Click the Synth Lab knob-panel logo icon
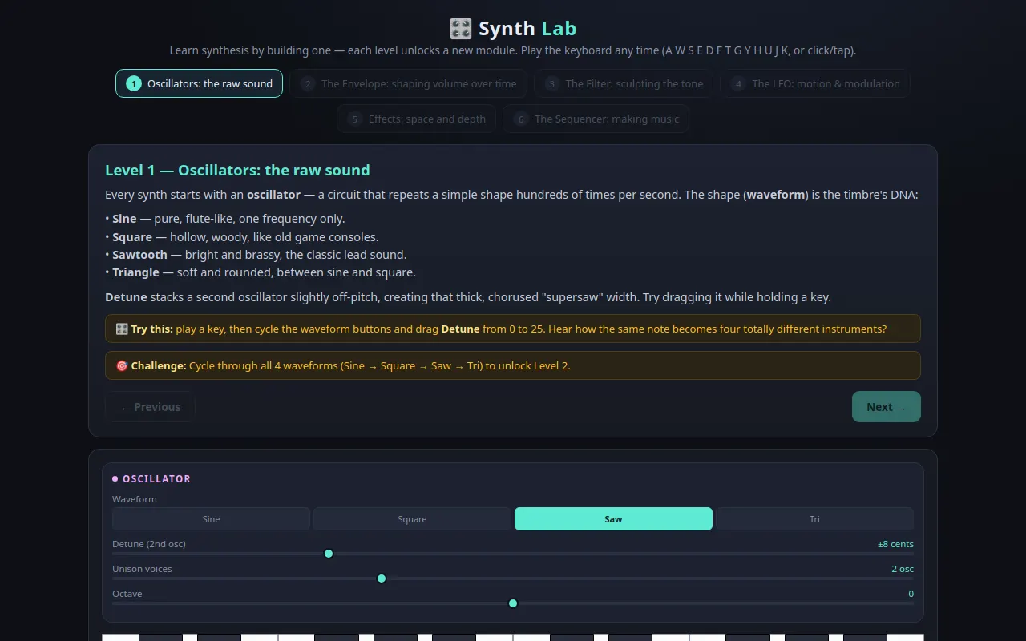 click(461, 29)
